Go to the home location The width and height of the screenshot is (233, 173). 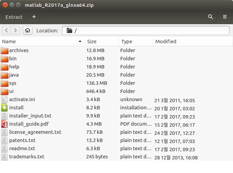pyautogui.click(x=28, y=30)
